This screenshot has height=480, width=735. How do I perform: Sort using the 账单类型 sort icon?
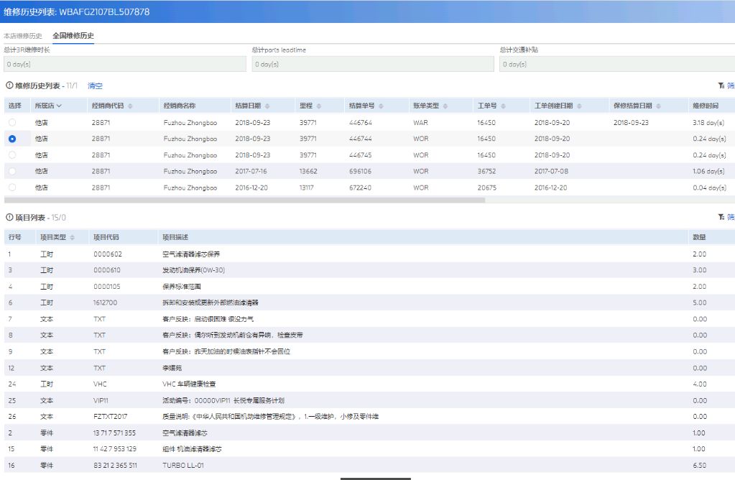click(x=445, y=106)
